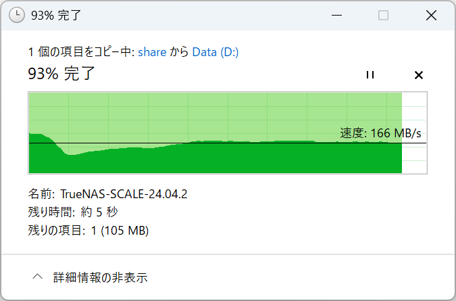The image size is (456, 301).
Task: Click the 93% 完了 window title text
Action: pos(56,15)
